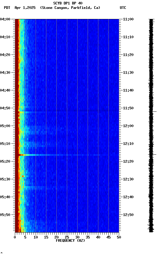Click the 11:20 UTC time label
Viewport: 164px width, 256px height.
[x=128, y=55]
